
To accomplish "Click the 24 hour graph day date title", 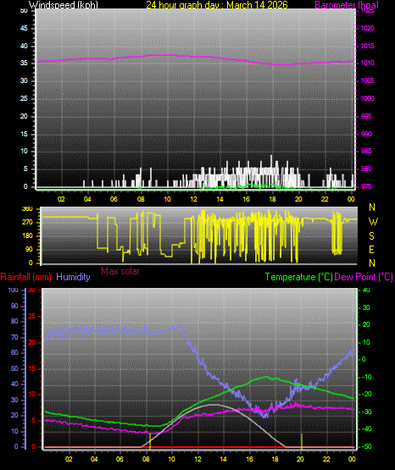I will click(x=217, y=5).
